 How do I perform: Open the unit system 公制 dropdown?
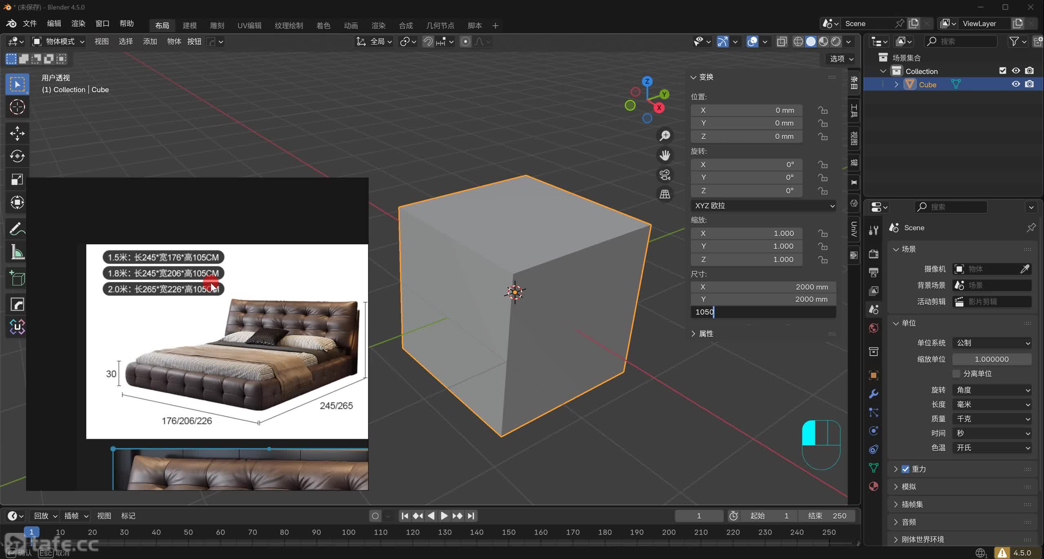[x=992, y=343]
